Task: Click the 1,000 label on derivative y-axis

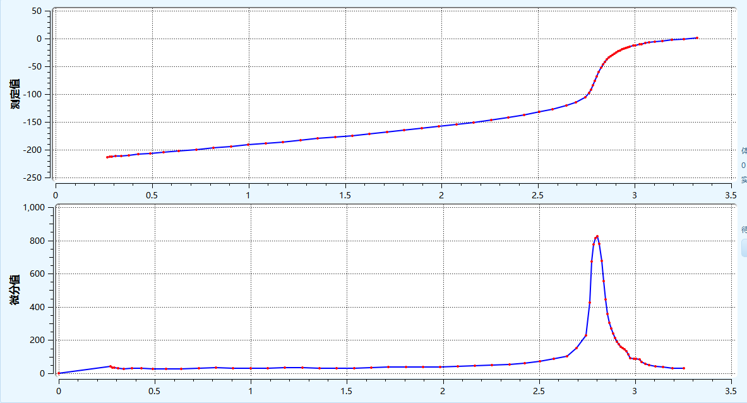Action: tap(34, 207)
